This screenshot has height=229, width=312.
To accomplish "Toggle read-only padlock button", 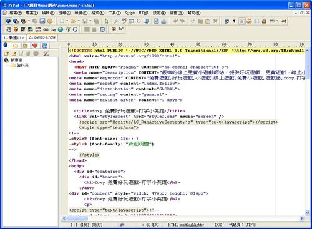I will tap(264, 21).
